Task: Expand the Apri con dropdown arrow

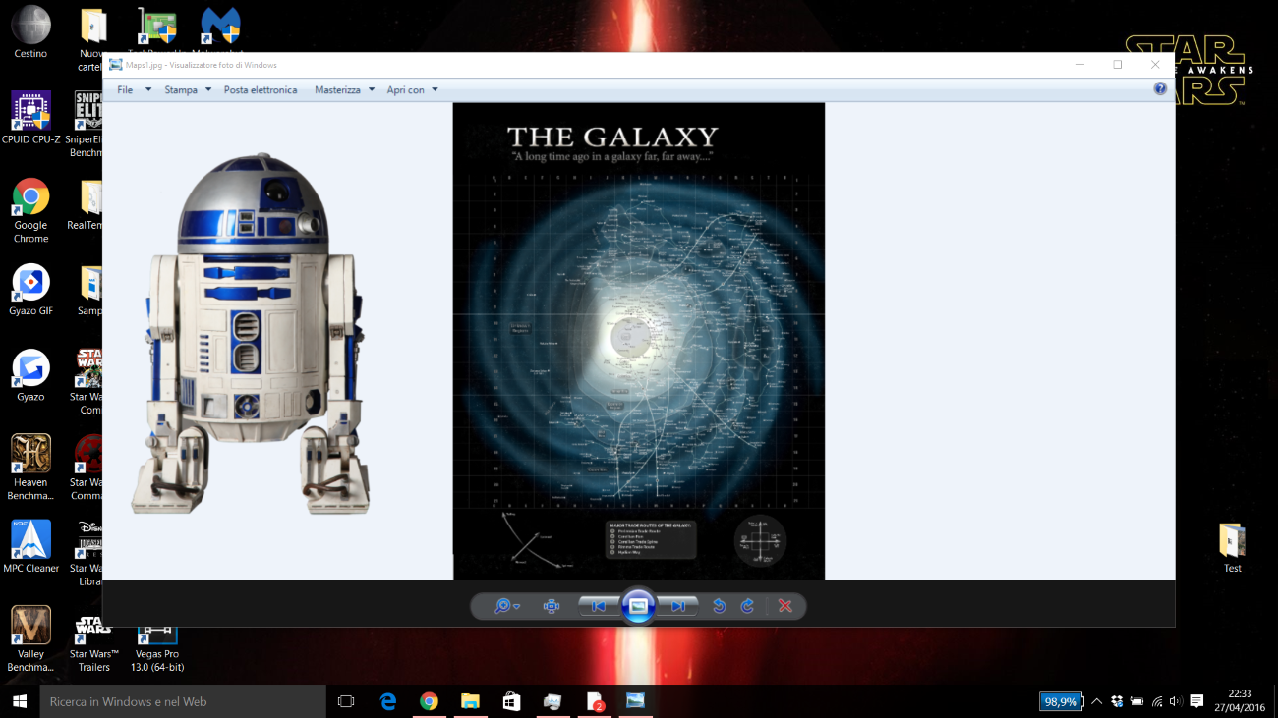Action: point(435,90)
